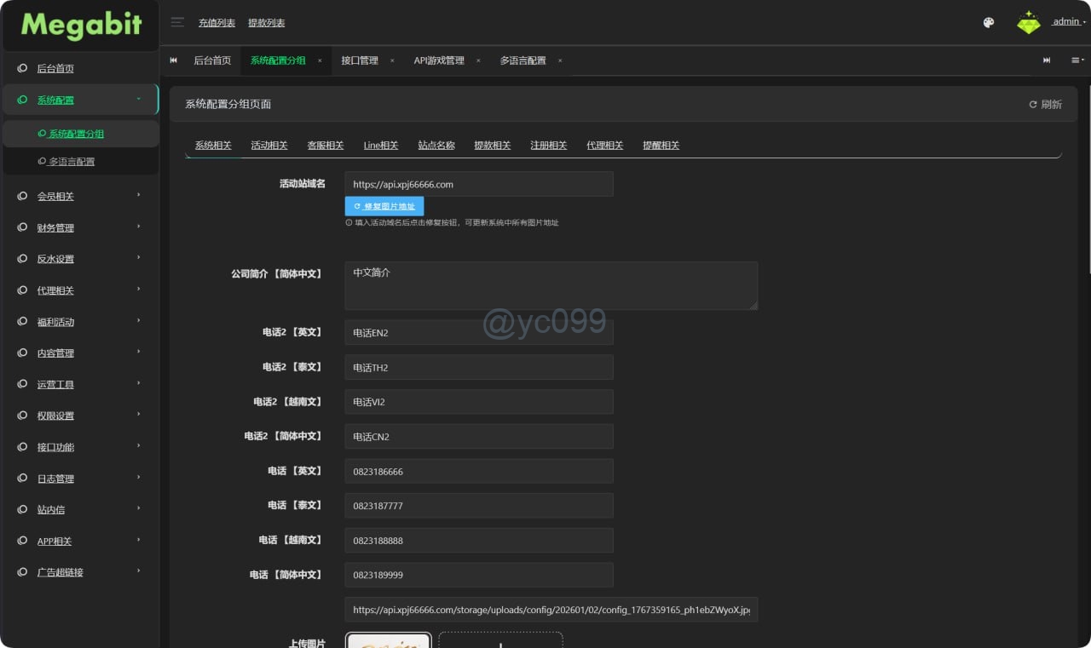Click the 刷新 refresh button
The height and width of the screenshot is (648, 1091).
(x=1045, y=105)
